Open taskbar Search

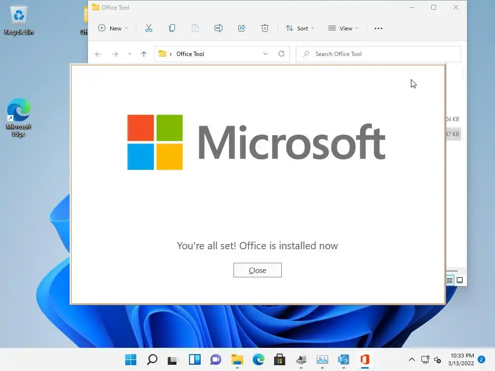[152, 359]
